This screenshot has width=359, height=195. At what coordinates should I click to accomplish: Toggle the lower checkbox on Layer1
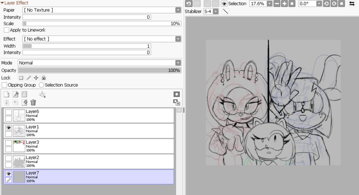pyautogui.click(x=9, y=134)
